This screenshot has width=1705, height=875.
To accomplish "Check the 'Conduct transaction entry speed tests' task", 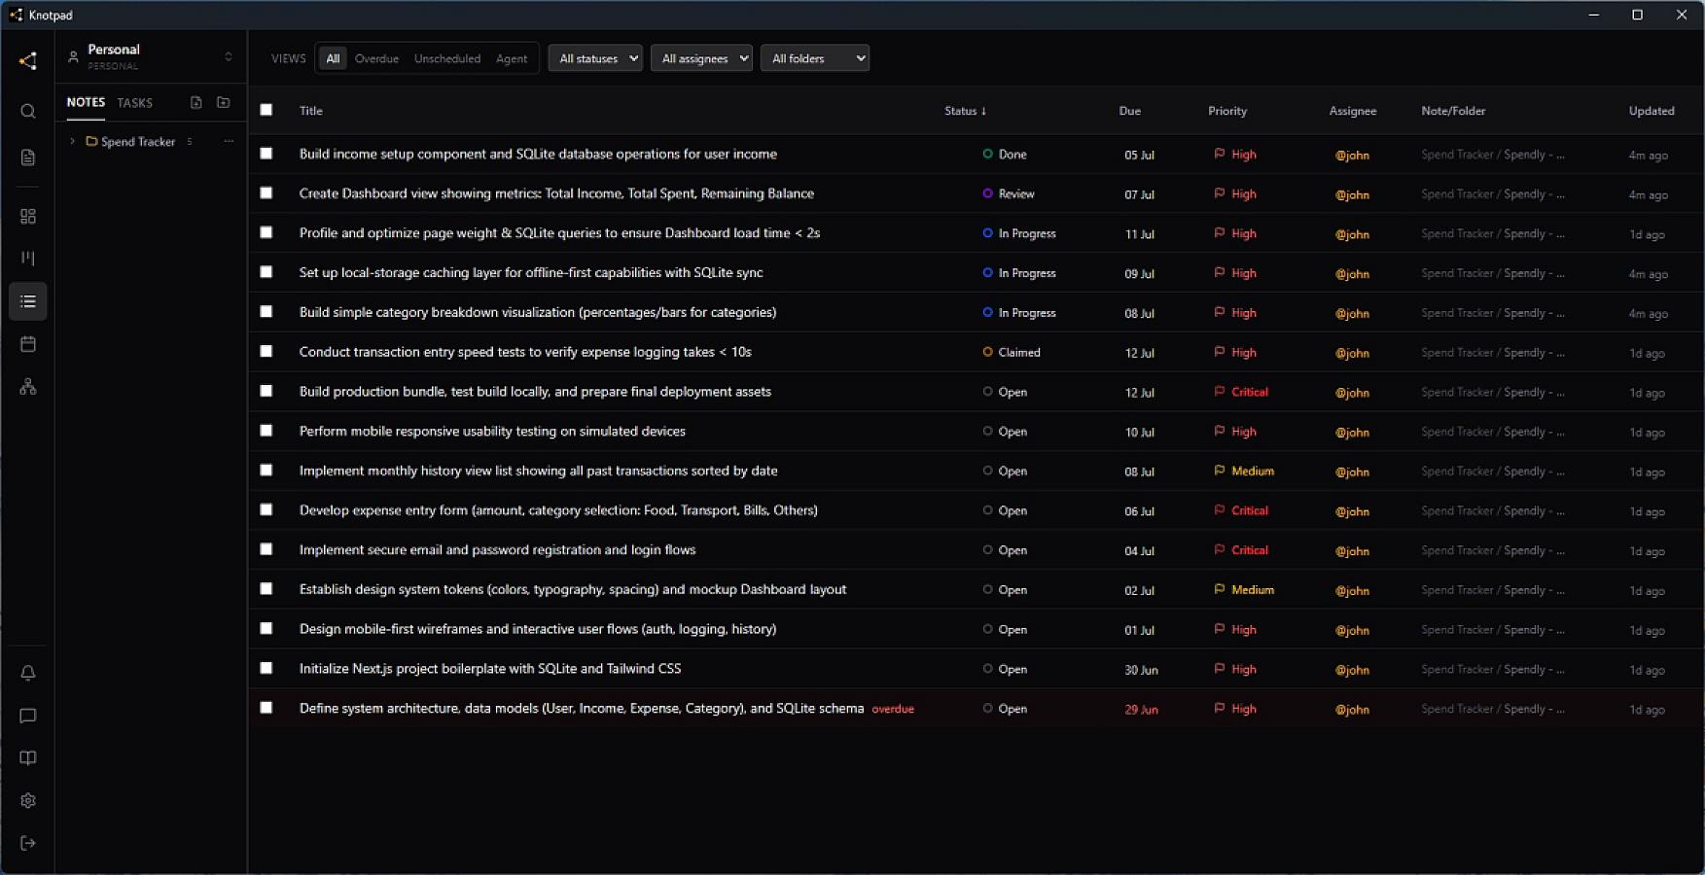I will pos(266,351).
